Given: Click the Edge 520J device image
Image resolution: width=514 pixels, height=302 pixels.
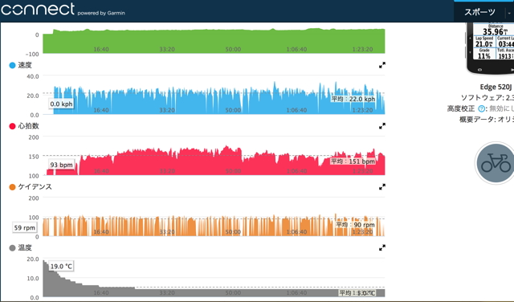Looking at the screenshot, I should (490, 48).
